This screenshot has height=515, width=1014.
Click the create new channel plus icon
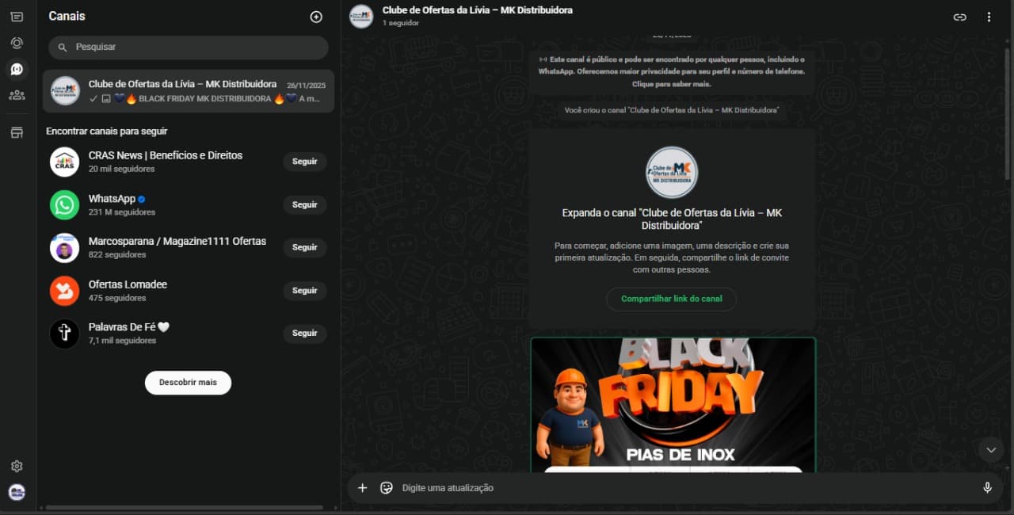click(x=316, y=17)
